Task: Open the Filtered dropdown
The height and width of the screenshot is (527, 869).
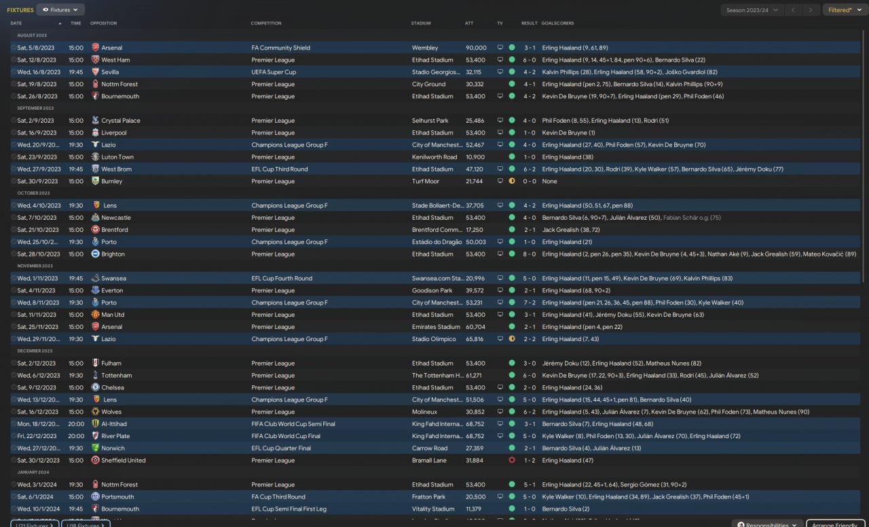Action: point(844,10)
